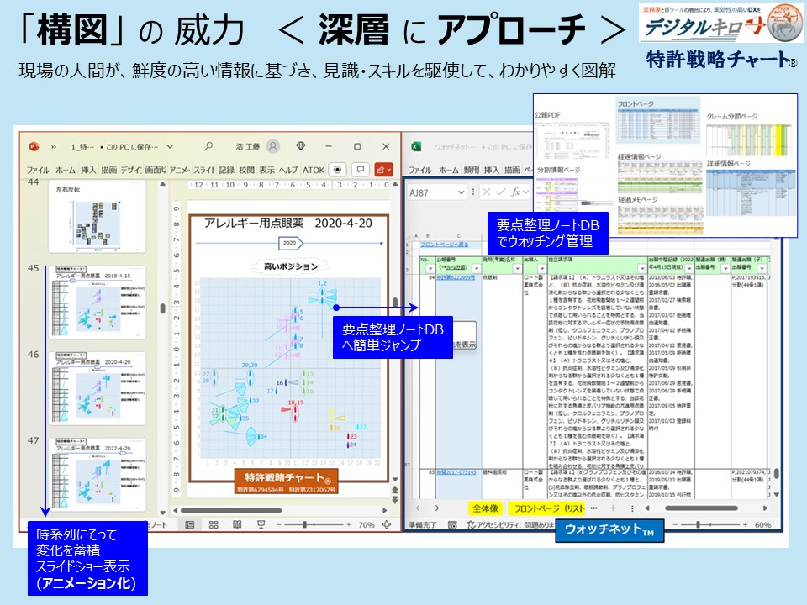This screenshot has width=807, height=605.
Task: Click the PowerPoint search magnifier icon
Action: pyautogui.click(x=209, y=146)
